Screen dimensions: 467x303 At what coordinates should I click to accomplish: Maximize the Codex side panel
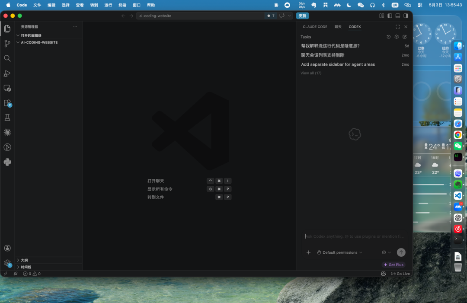pyautogui.click(x=398, y=27)
